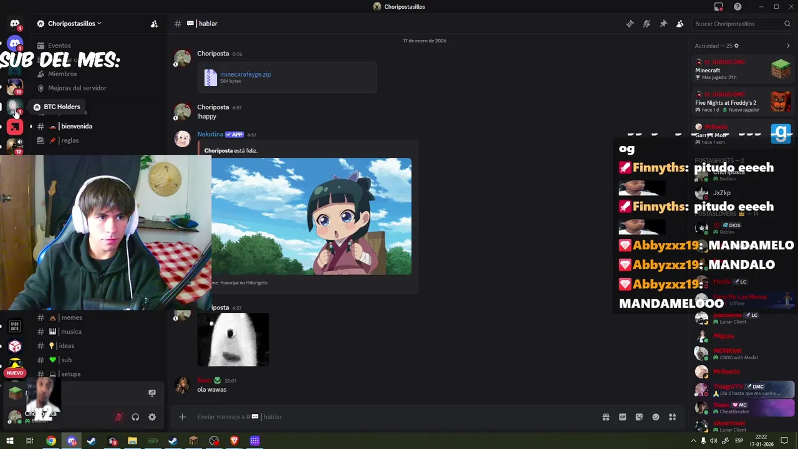Click the NUEVO unread indicator pill
798x449 pixels.
pyautogui.click(x=15, y=373)
